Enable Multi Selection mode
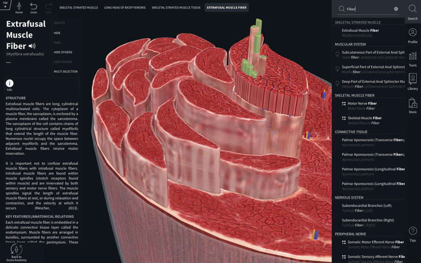 (x=66, y=71)
